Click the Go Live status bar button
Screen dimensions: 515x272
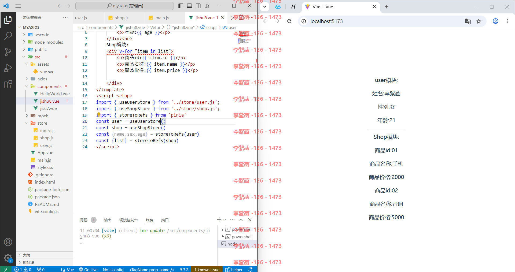tap(88, 269)
